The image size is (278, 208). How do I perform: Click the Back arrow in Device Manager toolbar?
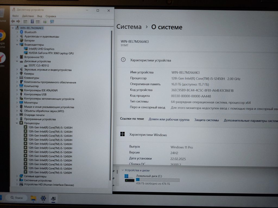[x=13, y=21]
